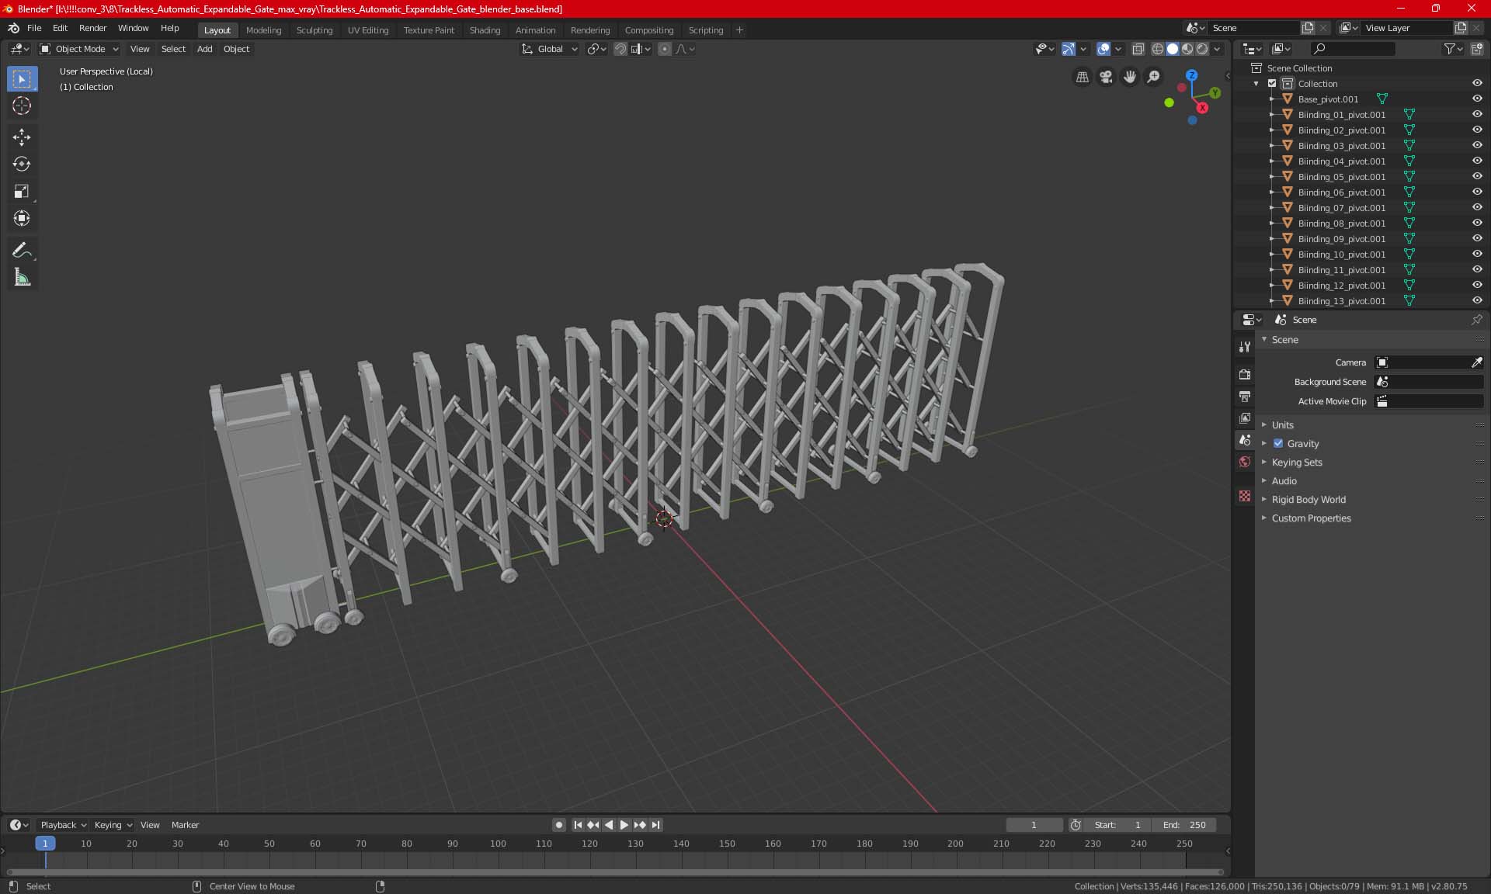Expand the Rigid Body World section
Screen dimensions: 1491x894
[x=1264, y=498]
